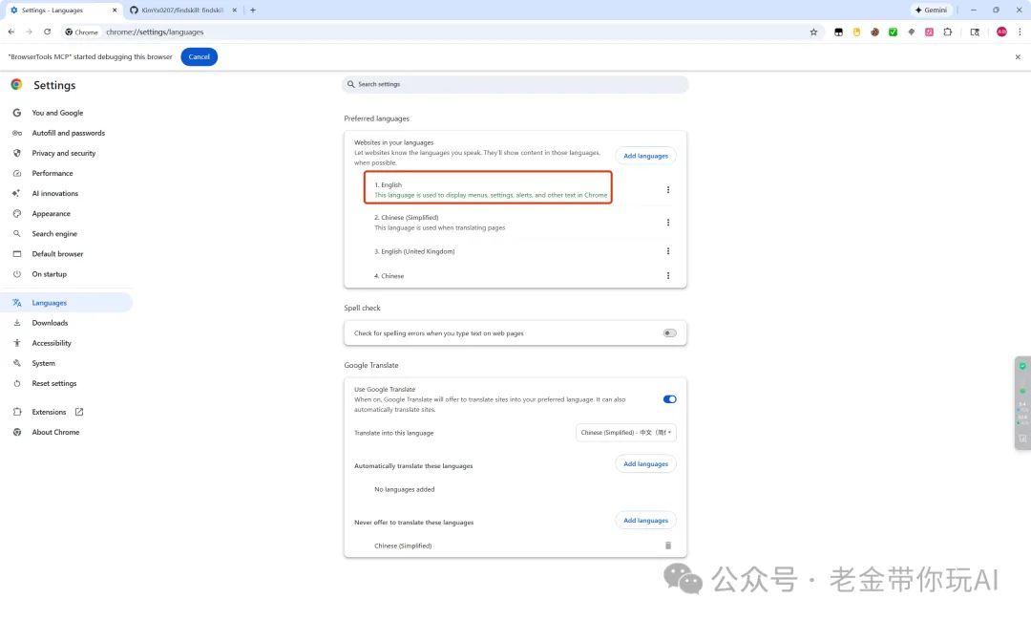Dismiss the debugging notification bar
The width and height of the screenshot is (1031, 621).
tap(1018, 56)
